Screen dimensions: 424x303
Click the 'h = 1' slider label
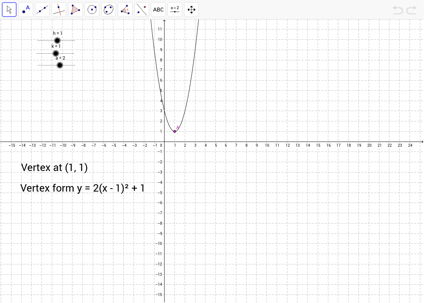[x=57, y=33]
